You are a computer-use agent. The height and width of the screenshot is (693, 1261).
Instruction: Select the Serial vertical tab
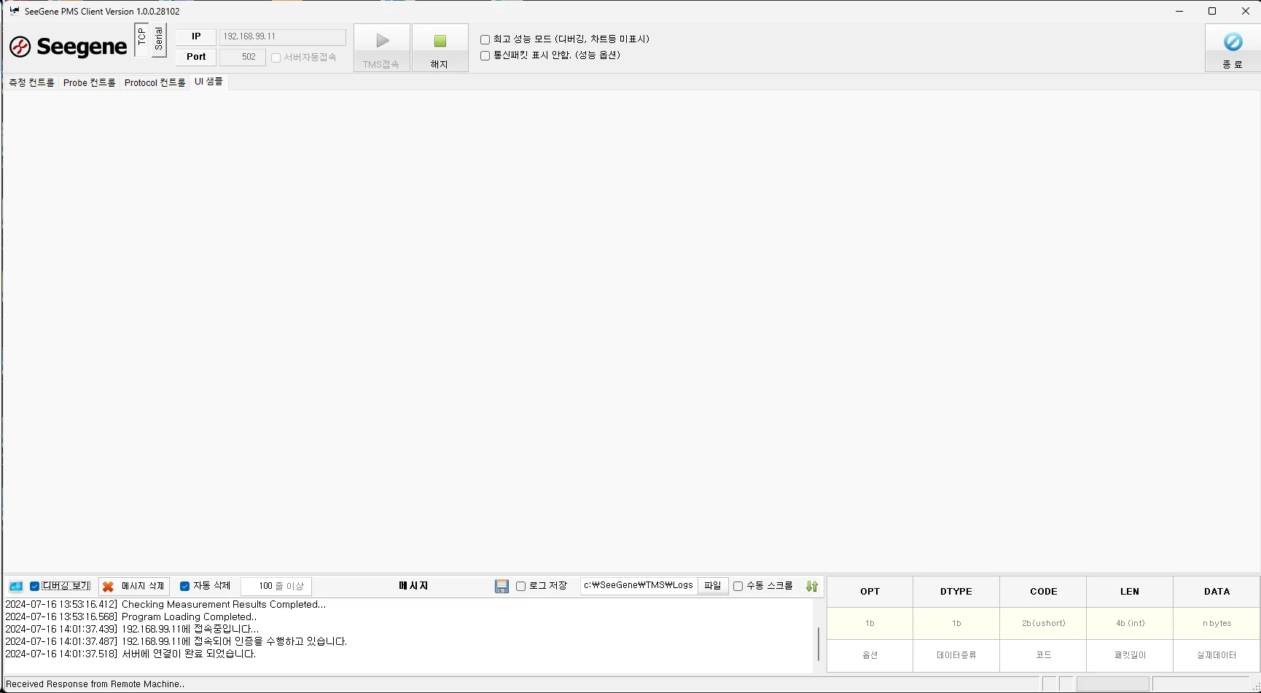coord(159,39)
